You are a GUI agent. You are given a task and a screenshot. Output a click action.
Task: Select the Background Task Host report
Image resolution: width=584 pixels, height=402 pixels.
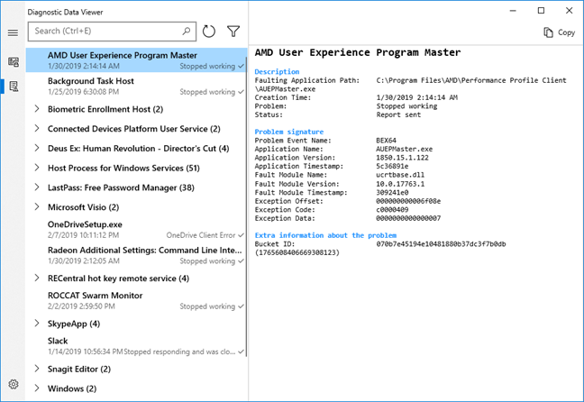coord(136,86)
